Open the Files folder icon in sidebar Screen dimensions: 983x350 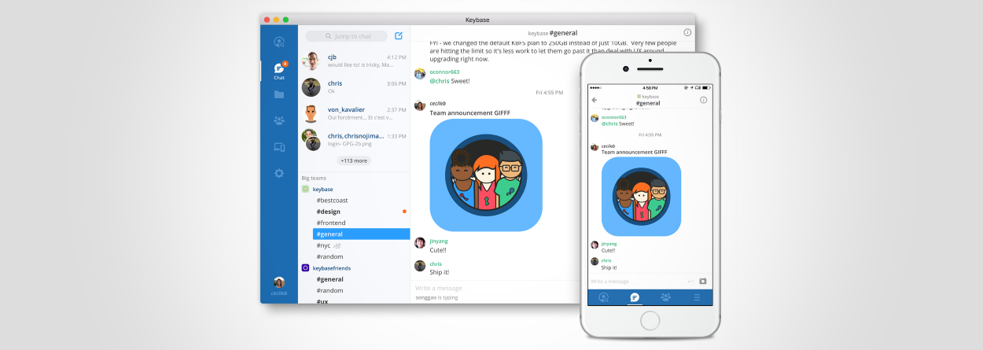tap(279, 94)
